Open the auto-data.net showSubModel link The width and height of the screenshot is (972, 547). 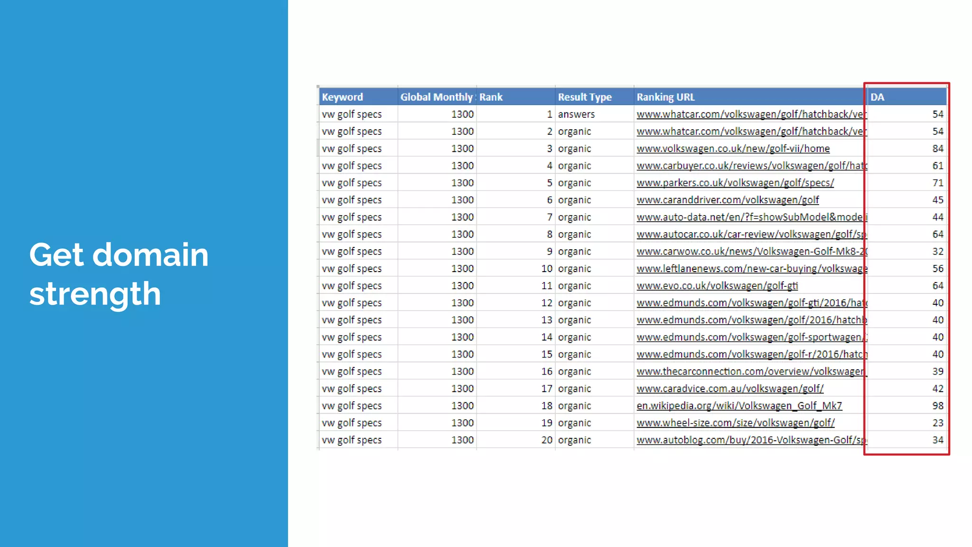coord(752,217)
